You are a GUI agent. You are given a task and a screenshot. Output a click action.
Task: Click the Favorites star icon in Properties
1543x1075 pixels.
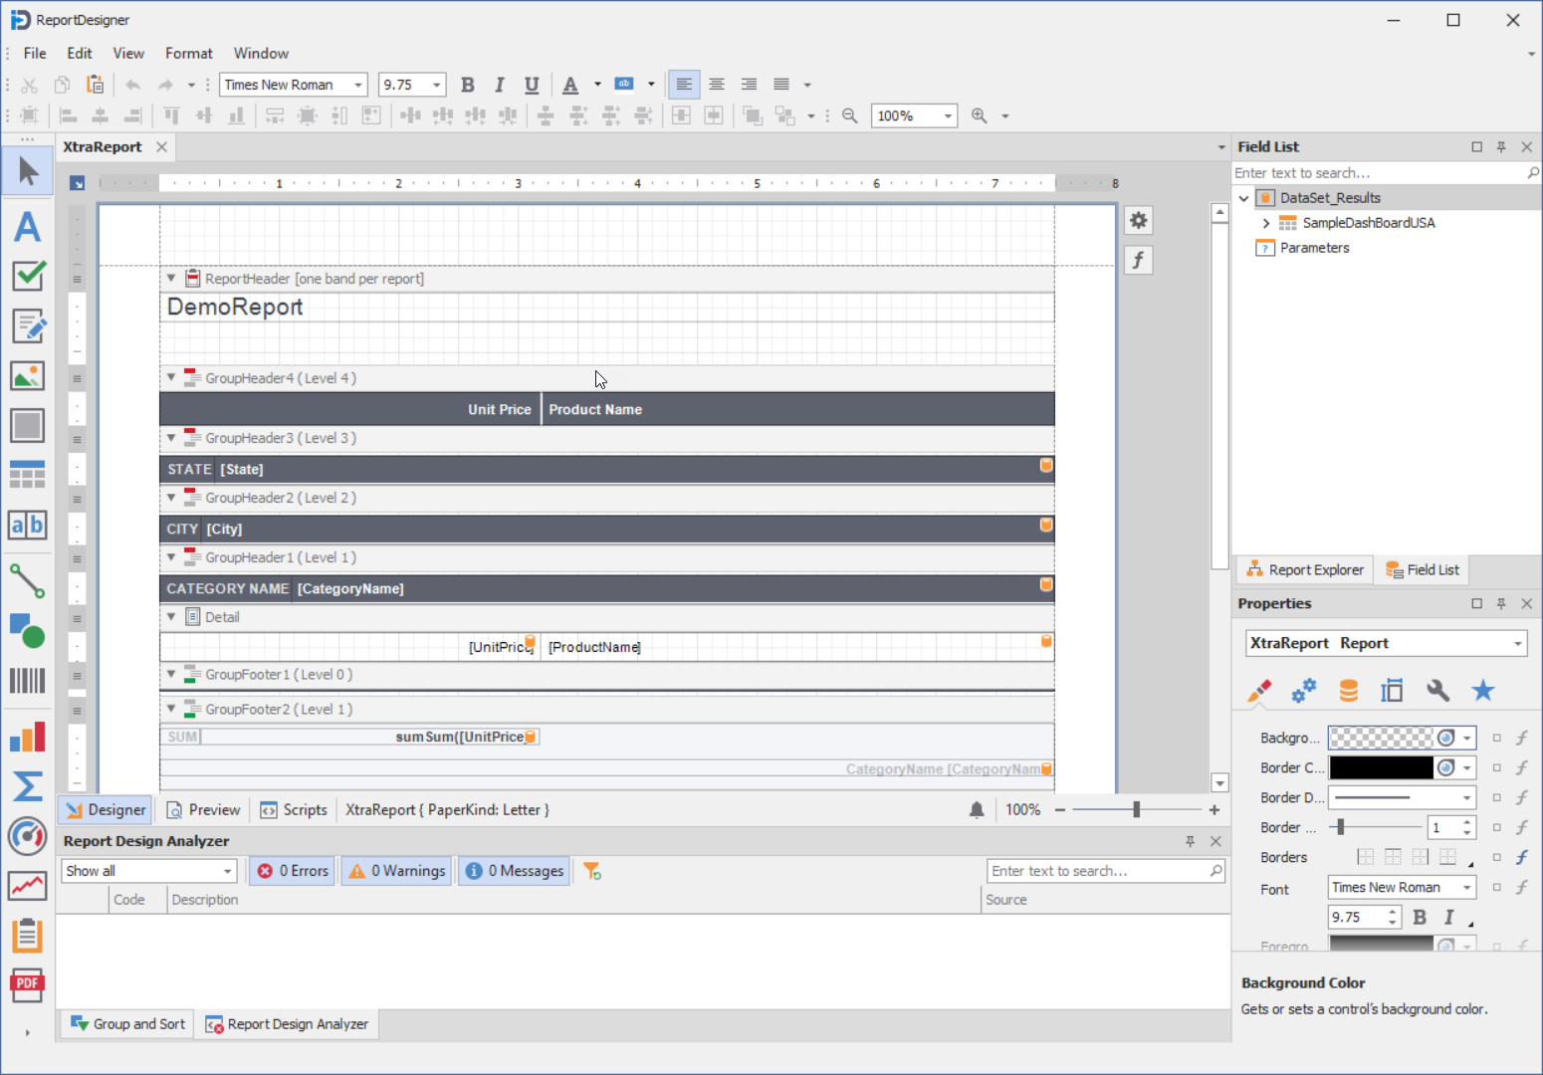(1482, 691)
